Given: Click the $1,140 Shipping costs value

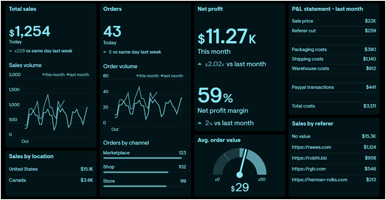Looking at the screenshot, I should point(369,59).
